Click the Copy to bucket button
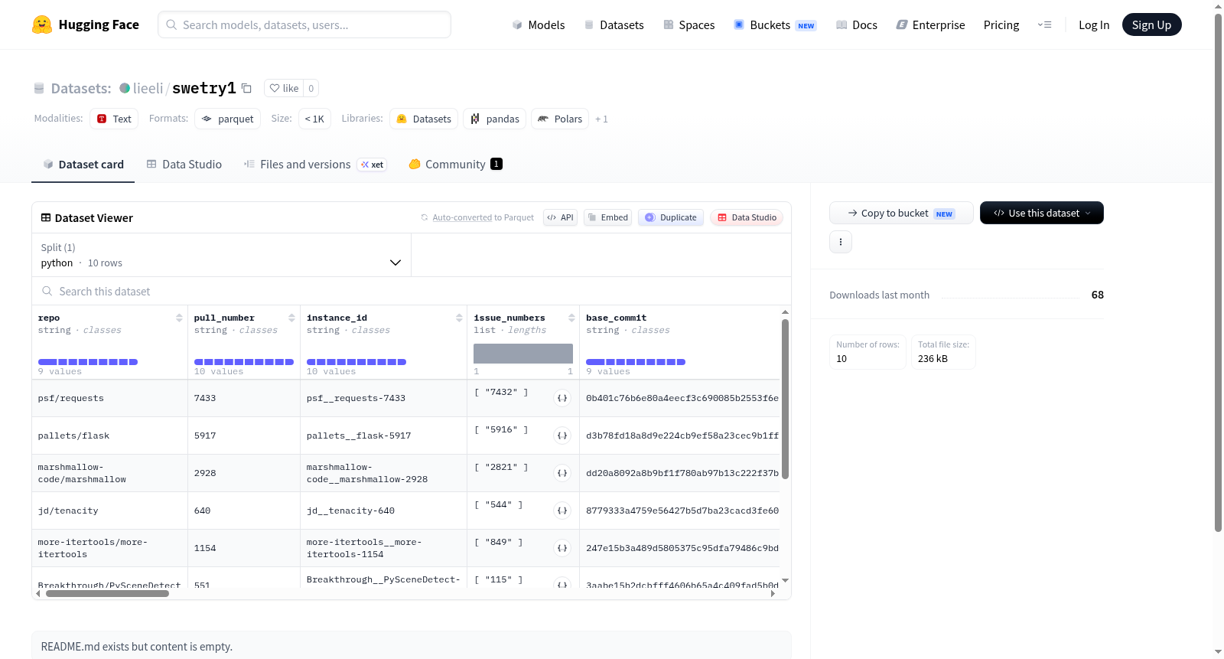 click(901, 213)
